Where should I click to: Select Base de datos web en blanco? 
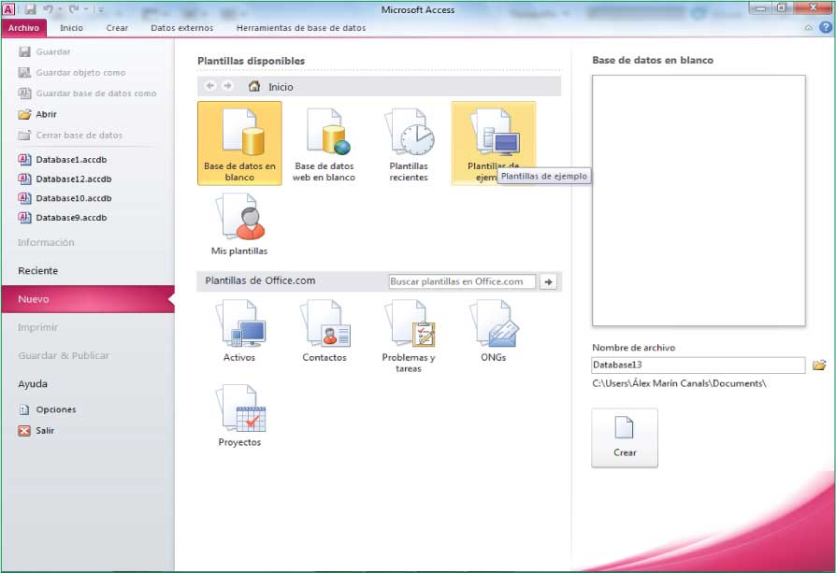click(x=324, y=143)
